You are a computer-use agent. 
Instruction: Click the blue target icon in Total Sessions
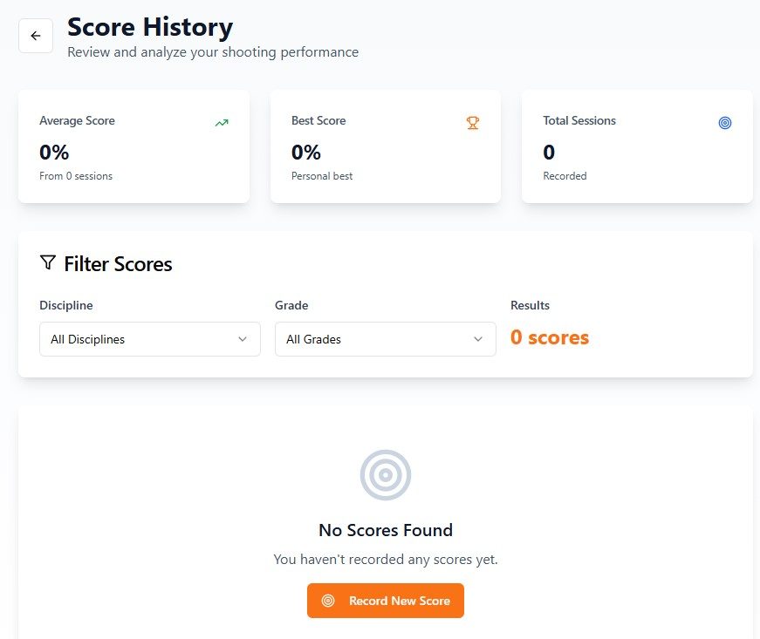click(724, 123)
